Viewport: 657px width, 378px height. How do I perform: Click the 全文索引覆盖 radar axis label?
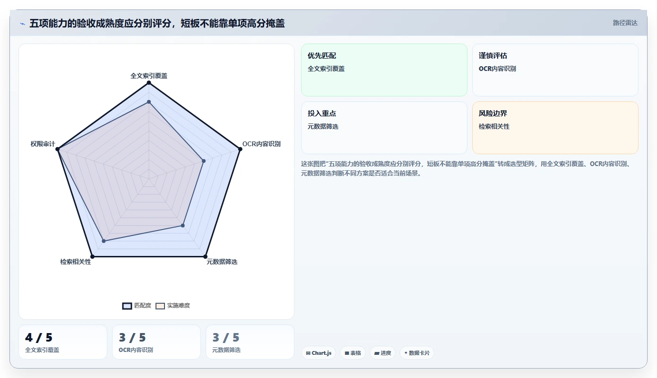149,76
